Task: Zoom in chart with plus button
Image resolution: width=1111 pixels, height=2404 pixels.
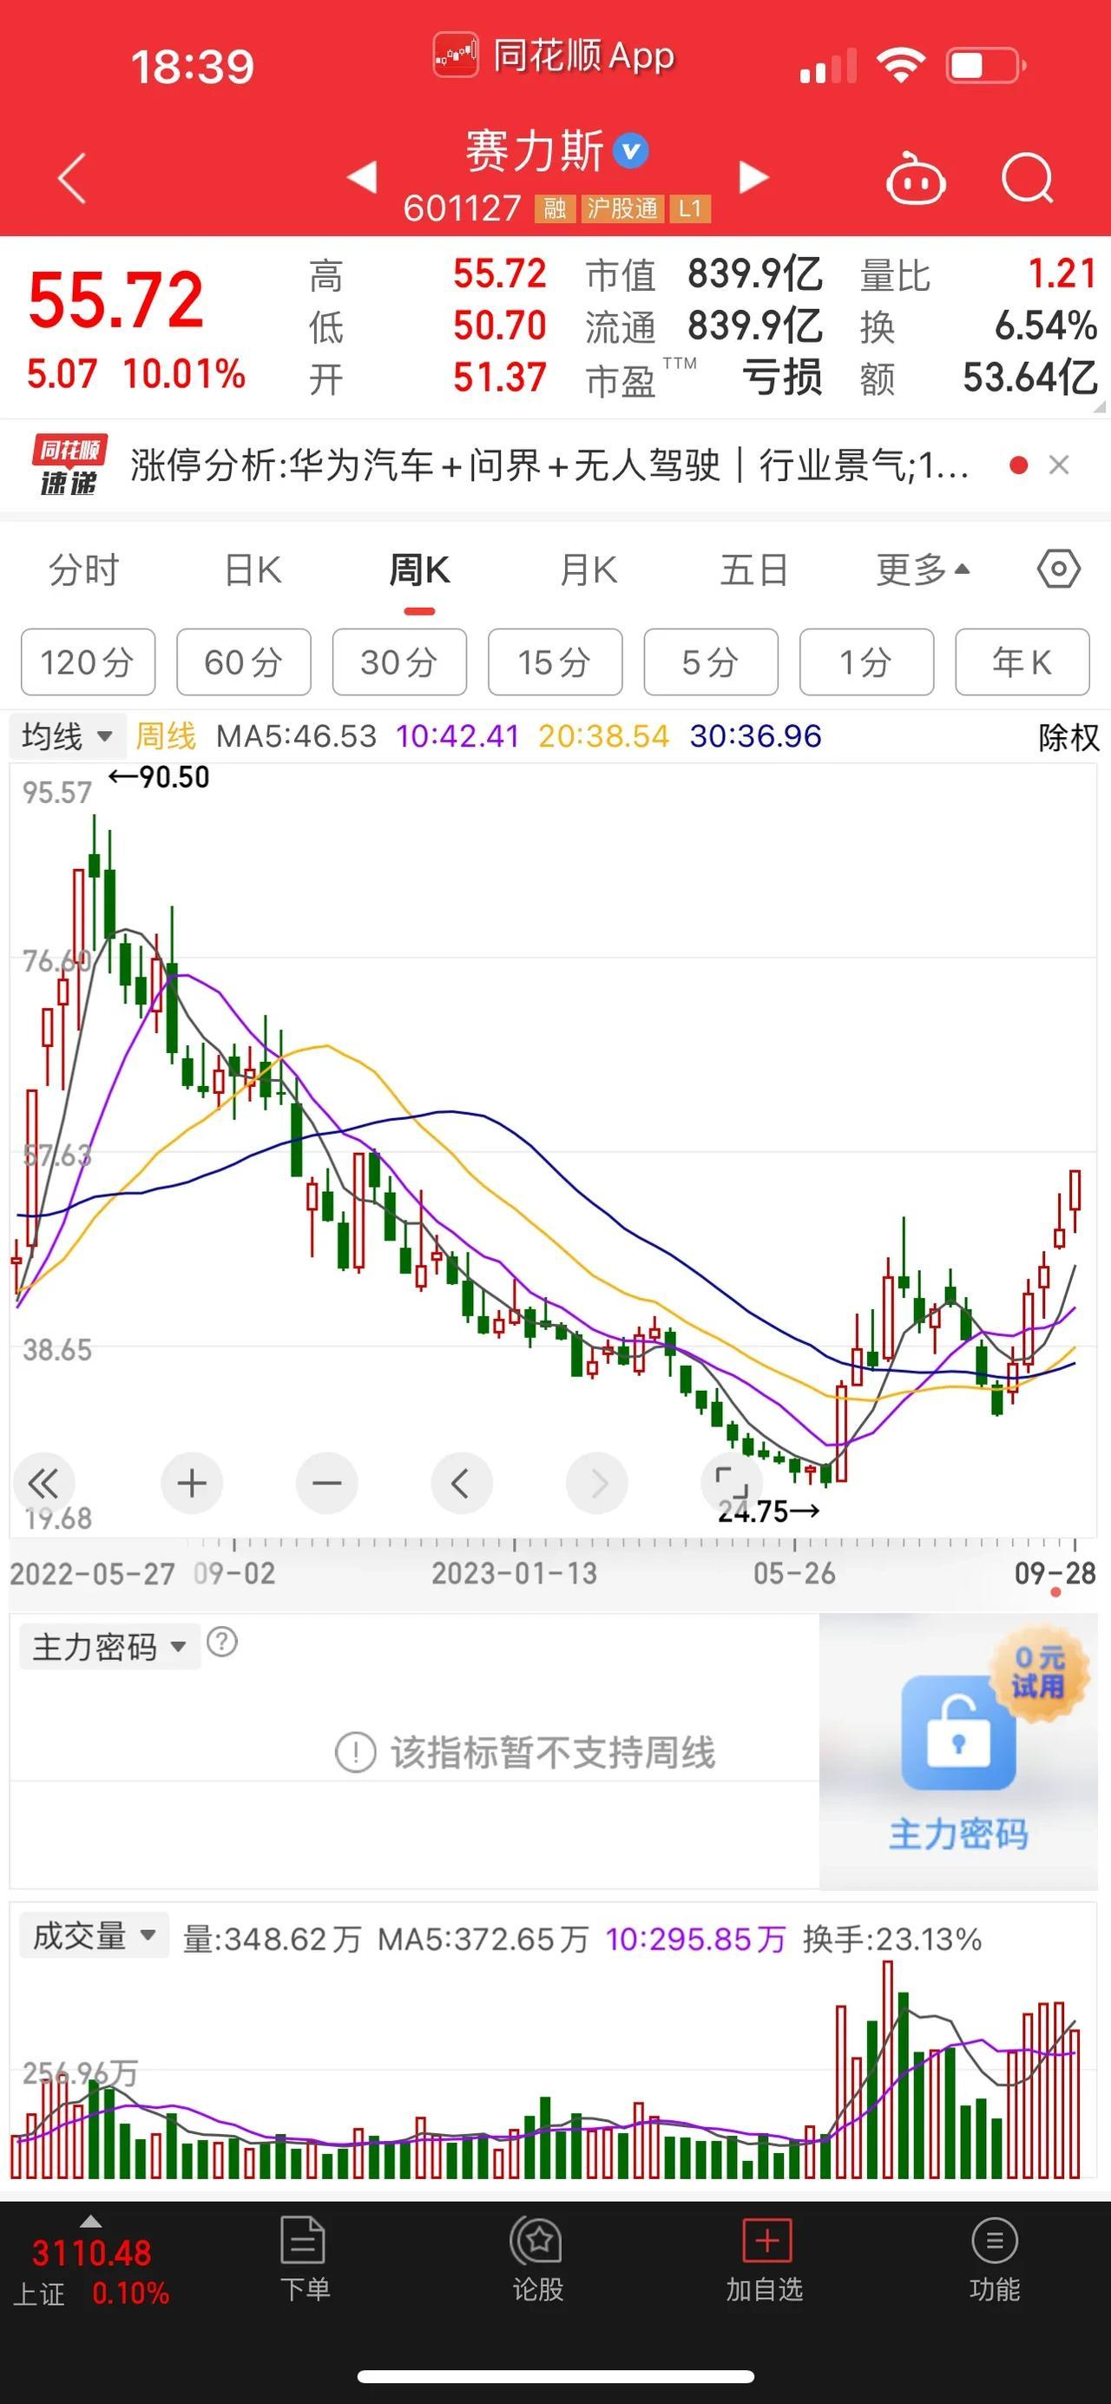Action: (191, 1483)
